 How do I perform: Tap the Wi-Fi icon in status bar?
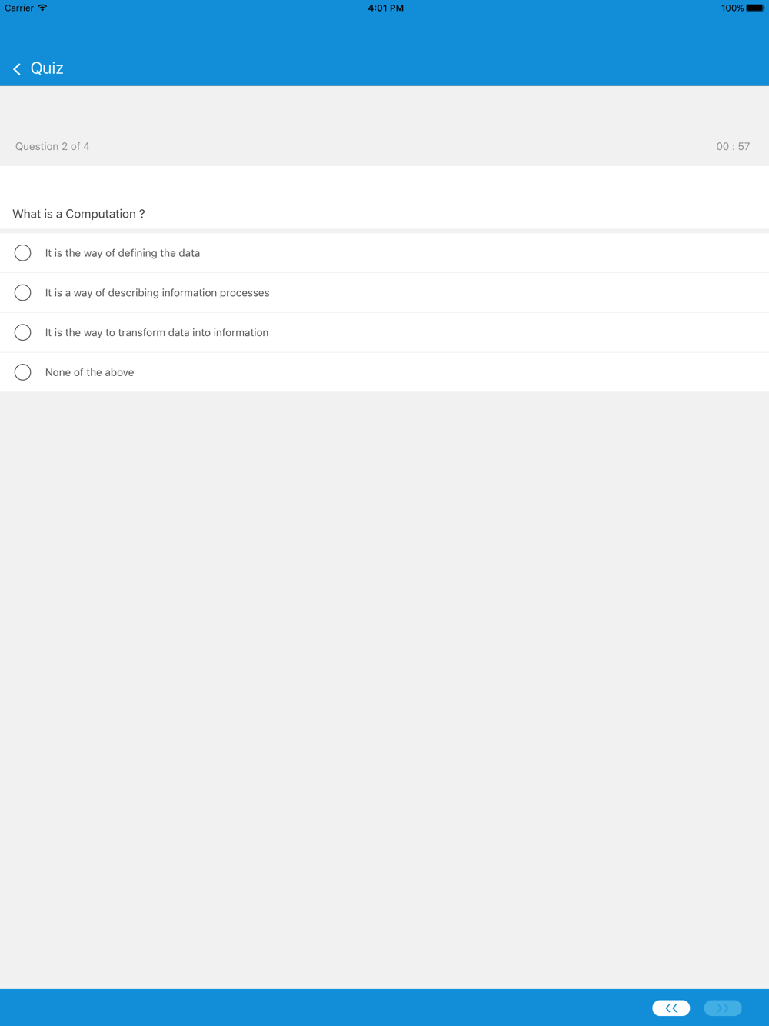(x=42, y=8)
